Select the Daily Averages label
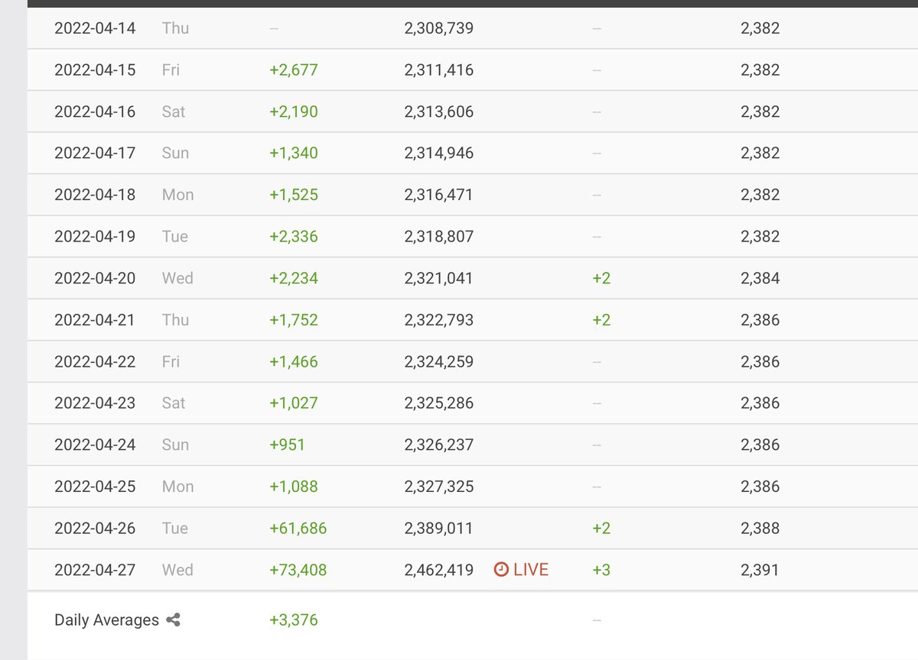This screenshot has height=660, width=918. point(106,620)
